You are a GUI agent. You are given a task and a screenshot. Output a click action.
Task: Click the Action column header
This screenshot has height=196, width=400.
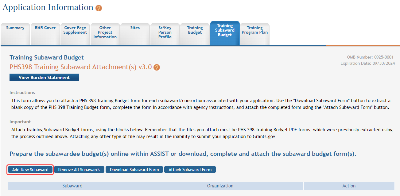(x=349, y=186)
